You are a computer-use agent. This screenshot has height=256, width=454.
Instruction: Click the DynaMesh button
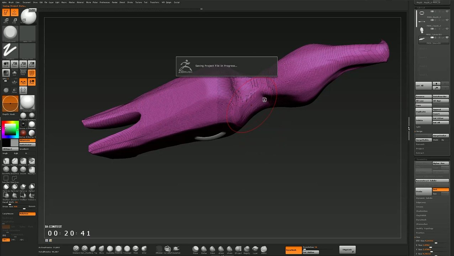(294, 250)
